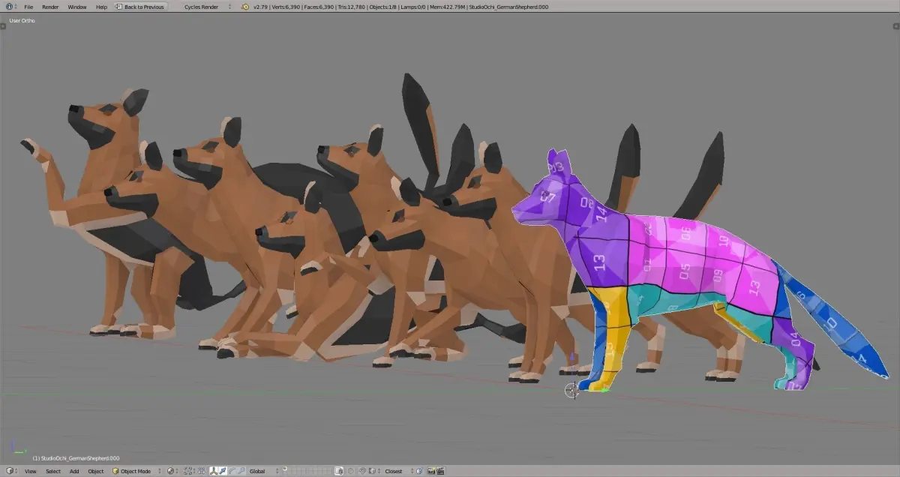Open the Select menu in viewport header
900x477 pixels.
(53, 471)
